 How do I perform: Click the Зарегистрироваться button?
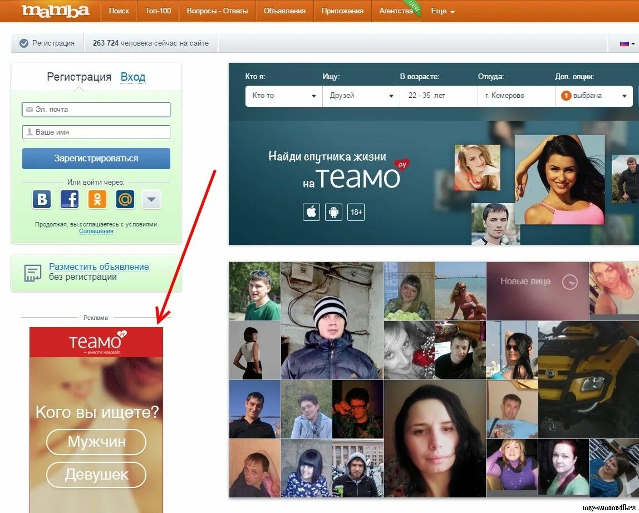[x=96, y=159]
